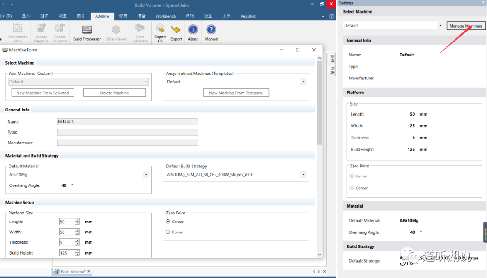Image resolution: width=487 pixels, height=278 pixels.
Task: Open the 钣金 ribbon tab
Action: click(208, 16)
